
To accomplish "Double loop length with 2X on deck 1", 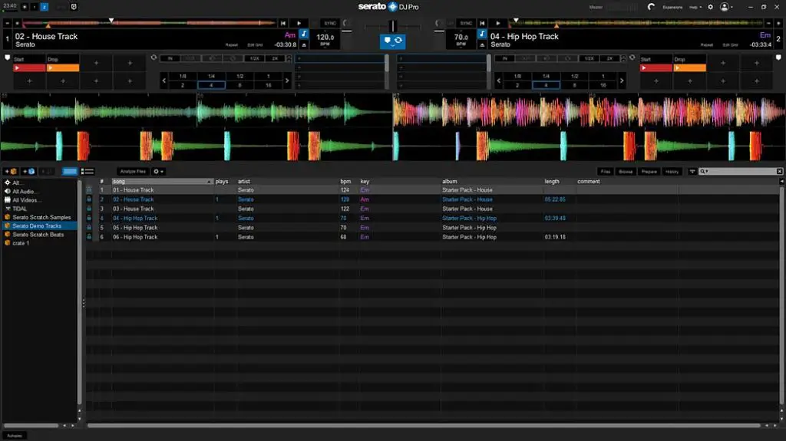I will [275, 58].
